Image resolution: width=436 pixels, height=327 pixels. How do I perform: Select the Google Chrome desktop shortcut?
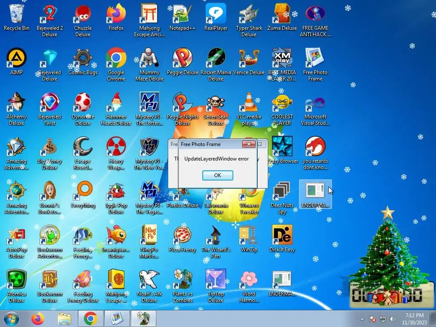[x=116, y=65]
